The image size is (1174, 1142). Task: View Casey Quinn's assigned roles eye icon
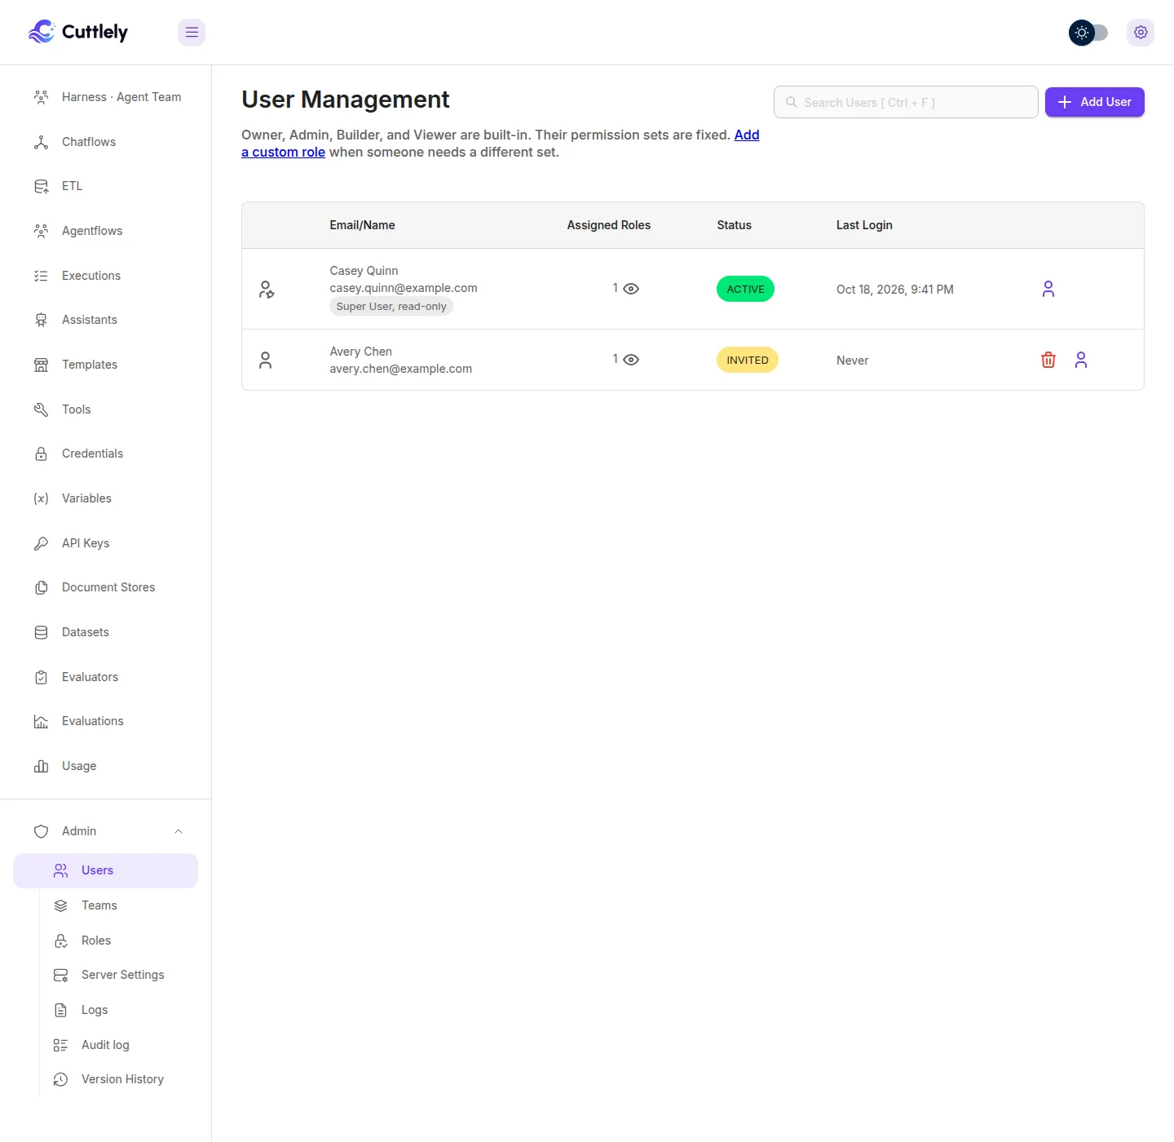click(631, 289)
